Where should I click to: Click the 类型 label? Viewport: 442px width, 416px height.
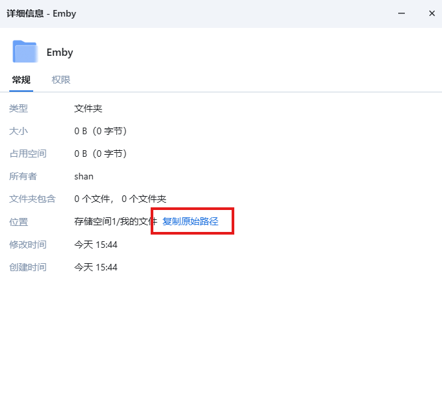(19, 108)
